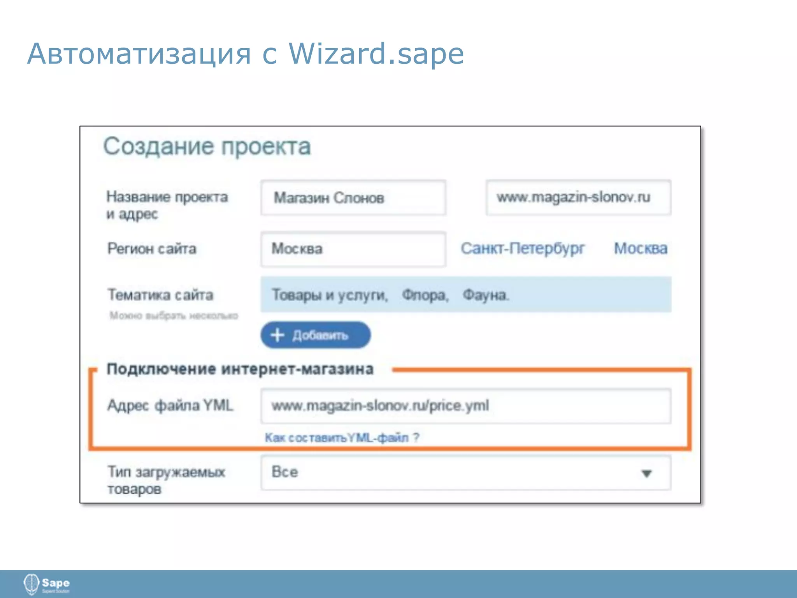Select the 'Флора' topic tag

pos(425,295)
